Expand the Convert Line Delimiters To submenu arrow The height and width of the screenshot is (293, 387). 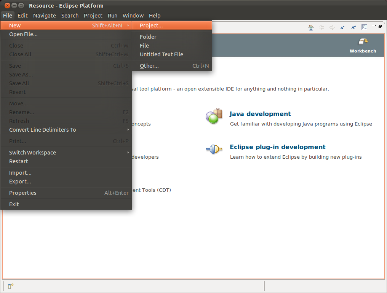(128, 130)
